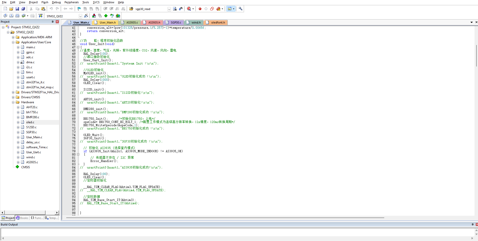Collapse the Hardware folder
This screenshot has width=478, height=241.
tap(13, 102)
